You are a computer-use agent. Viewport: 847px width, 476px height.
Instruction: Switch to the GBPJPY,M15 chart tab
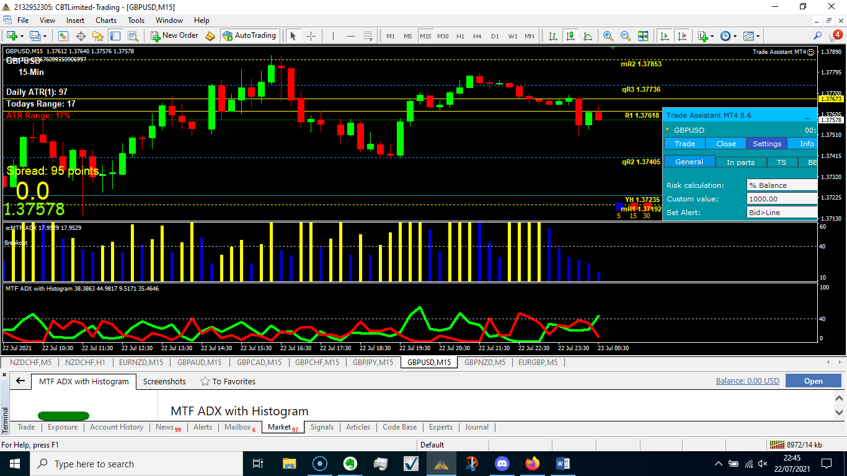coord(373,363)
